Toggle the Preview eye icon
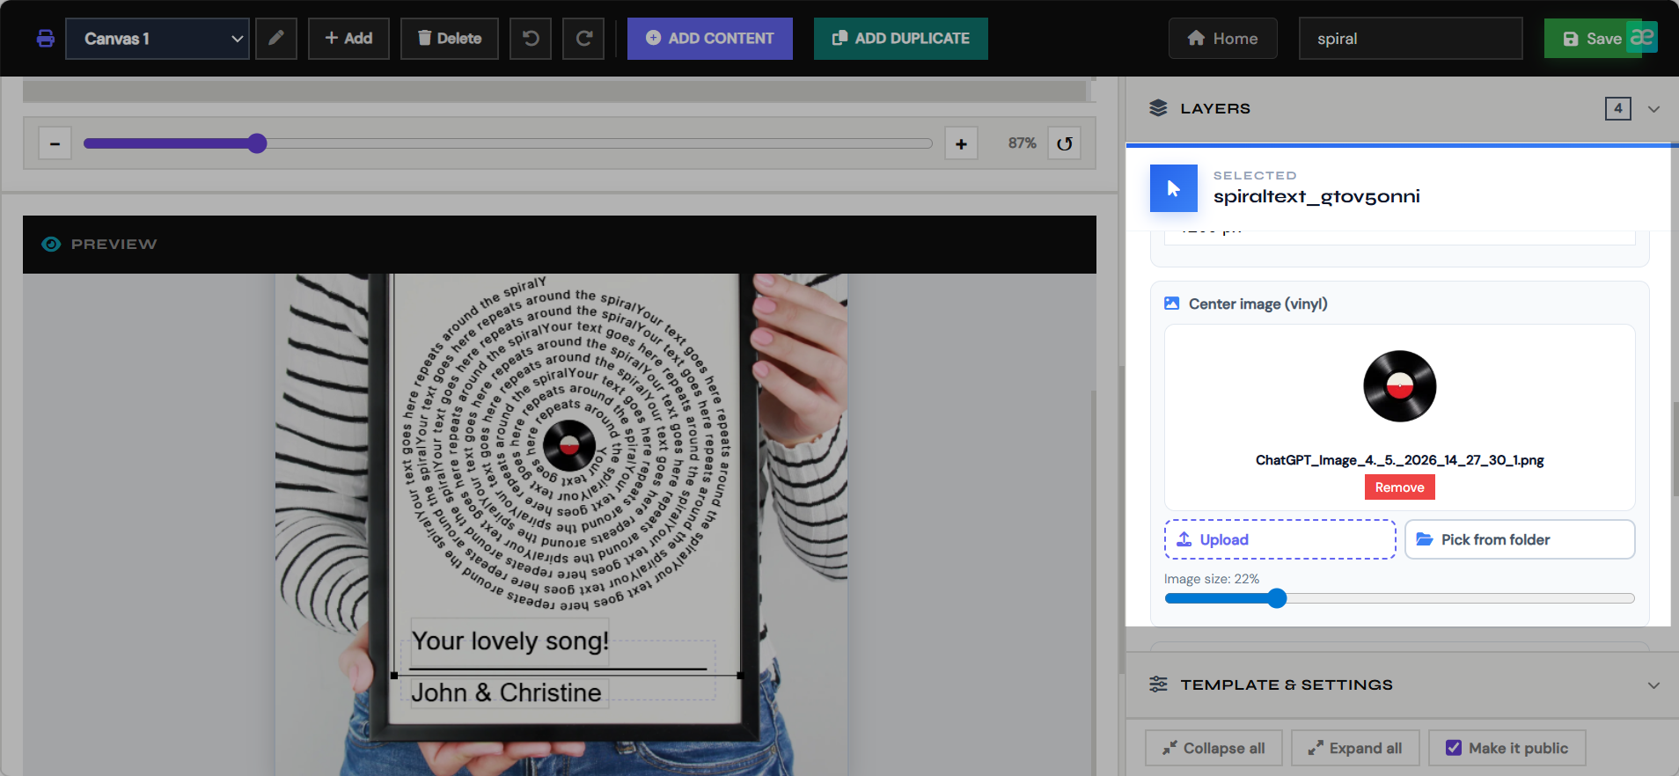Screen dimensions: 1679x776 (x=51, y=244)
